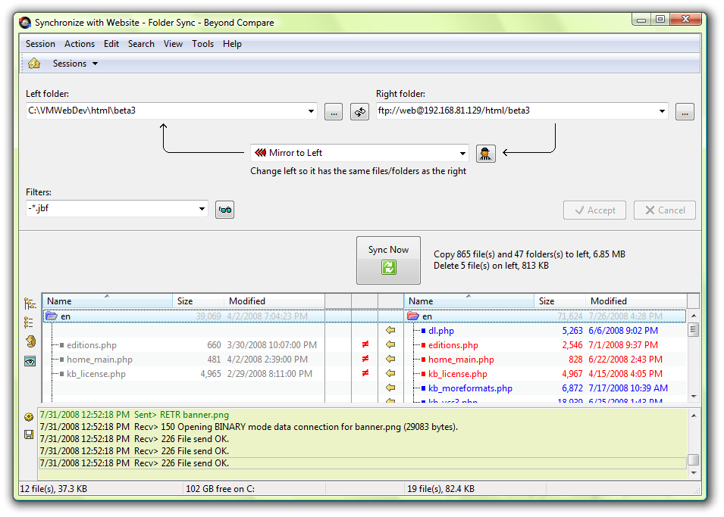Screen dimensions: 724x517
Task: Click the copy-left arrow on the kb_moreformats.php row
Action: 390,388
